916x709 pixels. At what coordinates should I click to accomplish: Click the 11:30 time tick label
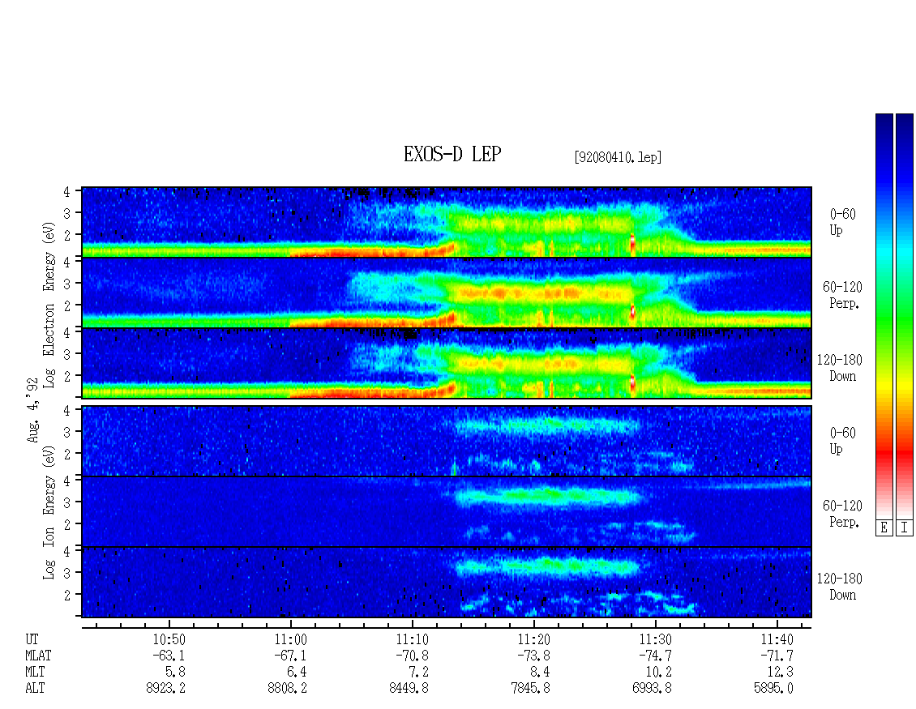(x=655, y=639)
